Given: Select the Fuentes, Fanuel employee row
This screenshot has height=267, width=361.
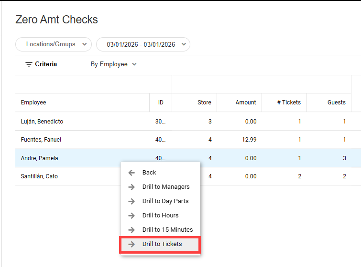Looking at the screenshot, I should coord(41,140).
